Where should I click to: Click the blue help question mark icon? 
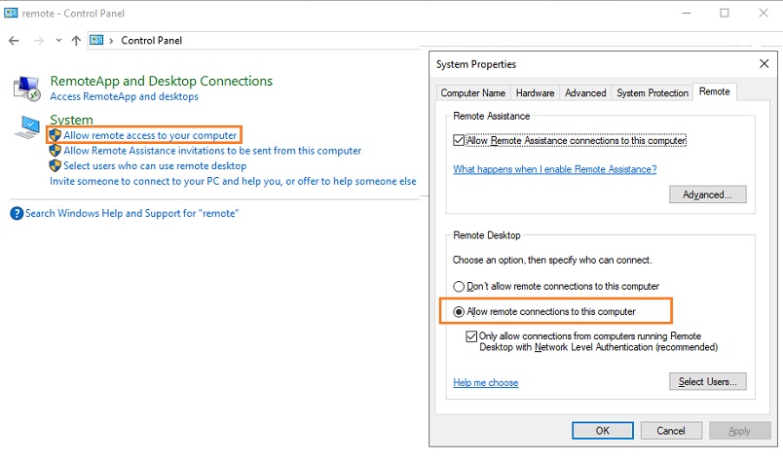(17, 213)
